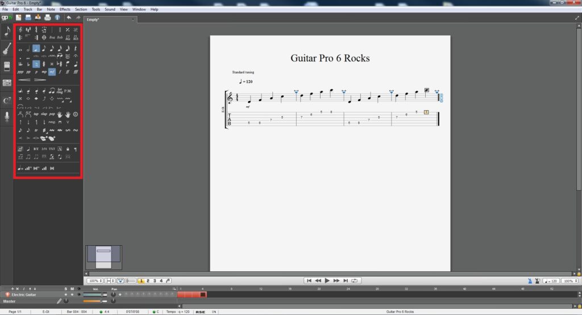Play the score
This screenshot has height=315, width=582.
click(327, 280)
